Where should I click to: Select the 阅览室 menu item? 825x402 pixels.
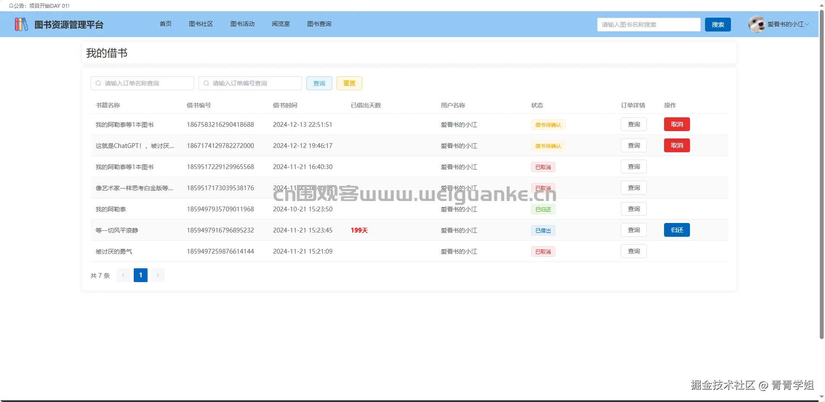(x=280, y=24)
